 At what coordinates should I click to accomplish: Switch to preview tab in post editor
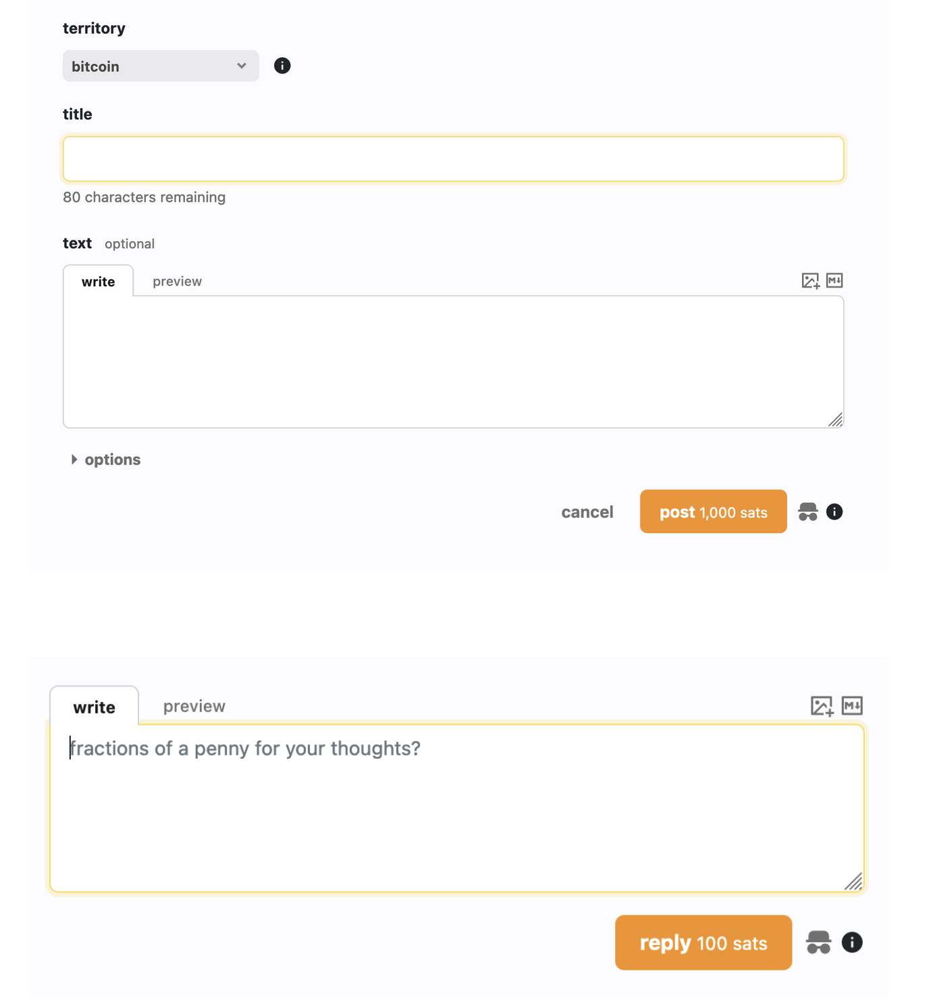coord(177,281)
